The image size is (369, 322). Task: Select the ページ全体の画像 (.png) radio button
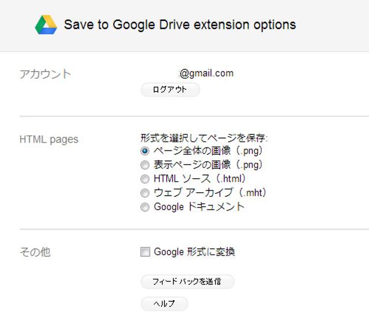tap(145, 151)
